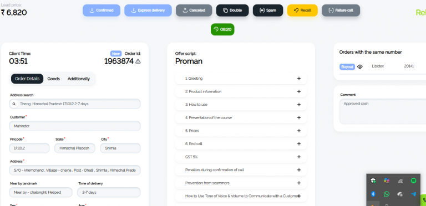The height and width of the screenshot is (206, 426).
Task: Click the yellow Recall button
Action: (302, 11)
